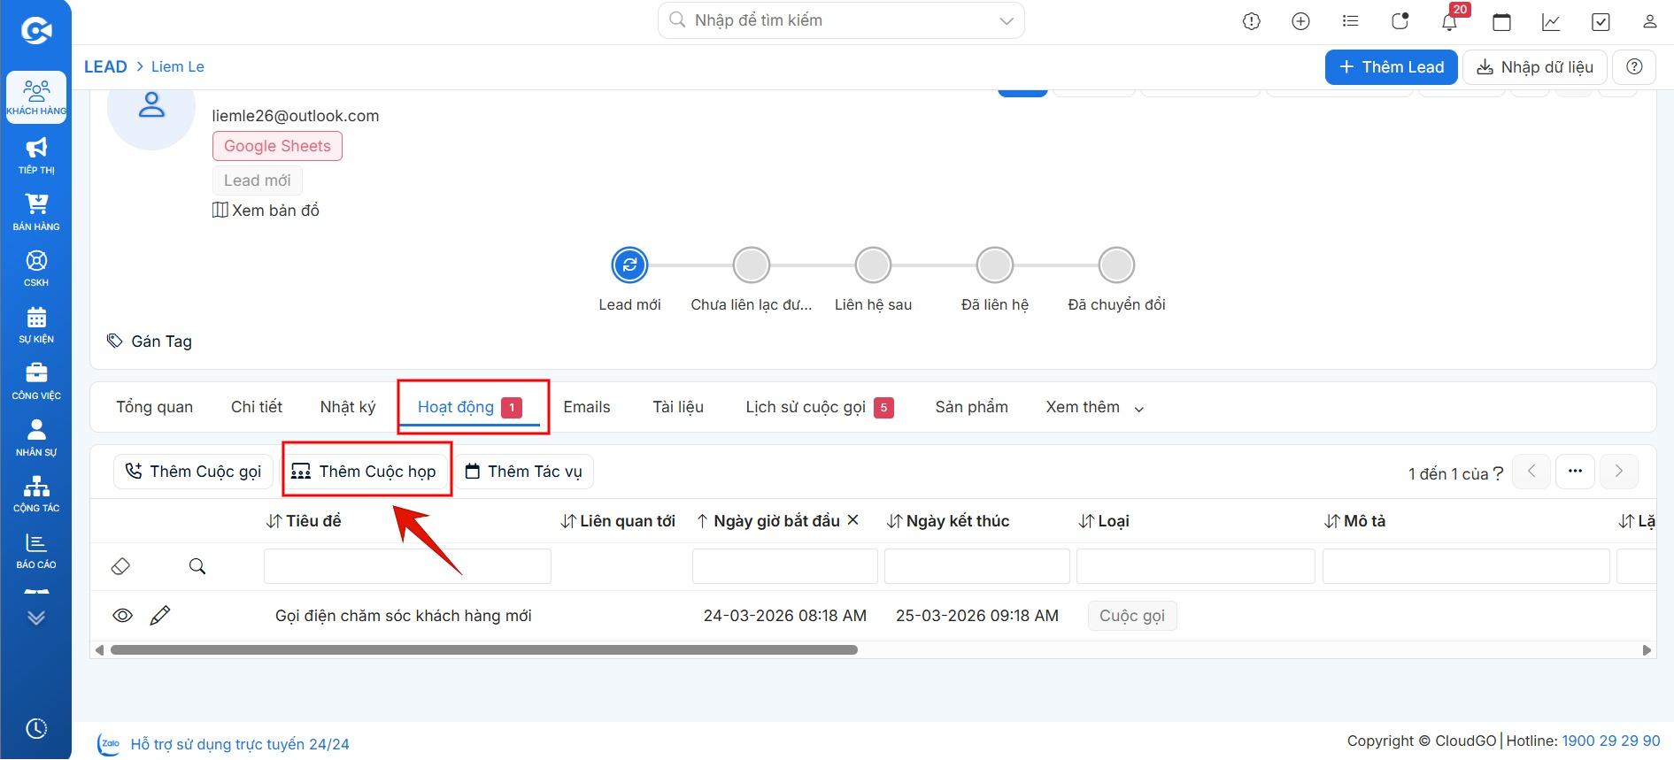1674x760 pixels.
Task: Switch to Sản phẩm tab
Action: (x=971, y=407)
